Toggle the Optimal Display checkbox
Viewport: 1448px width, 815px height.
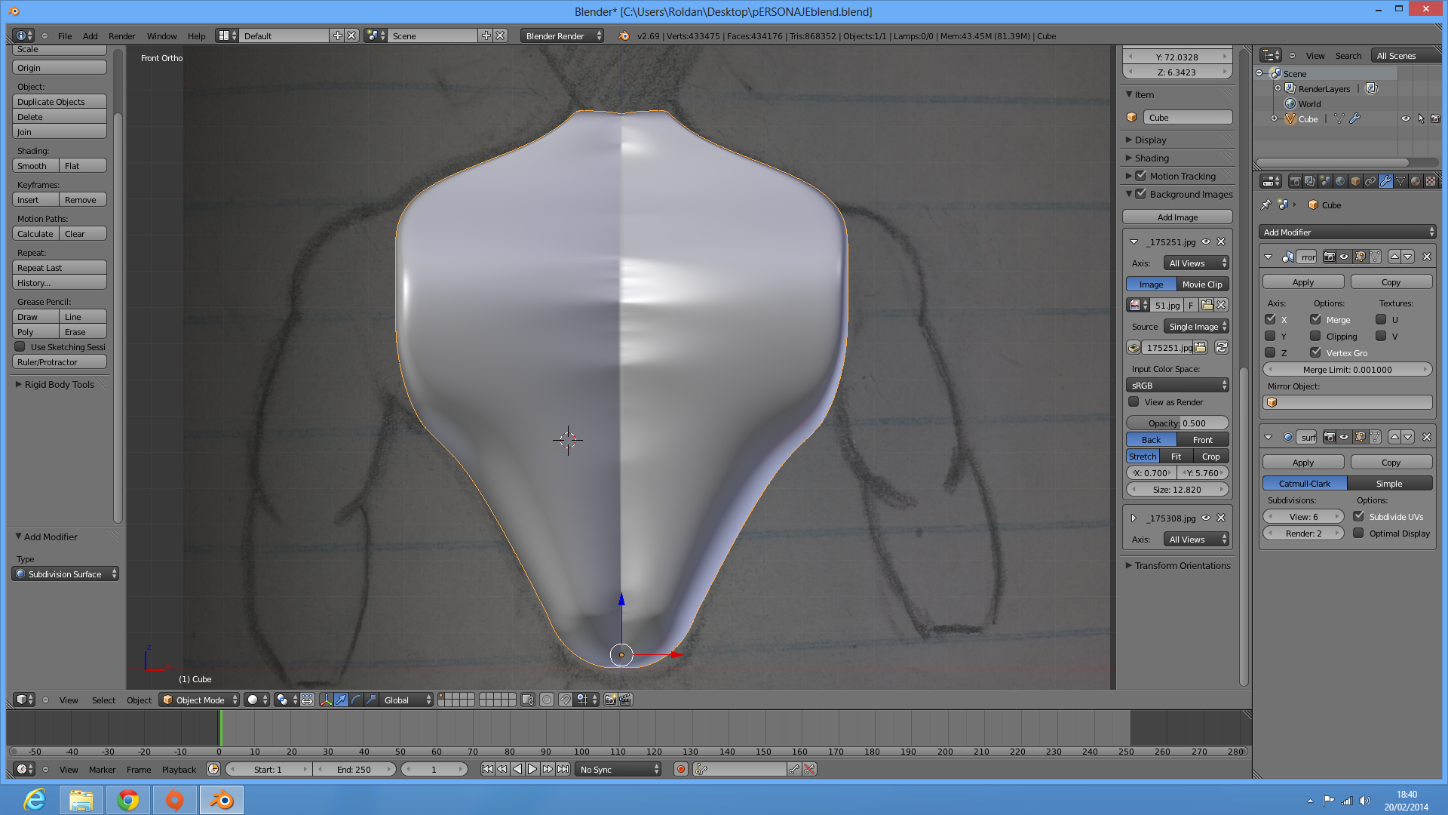pos(1358,534)
